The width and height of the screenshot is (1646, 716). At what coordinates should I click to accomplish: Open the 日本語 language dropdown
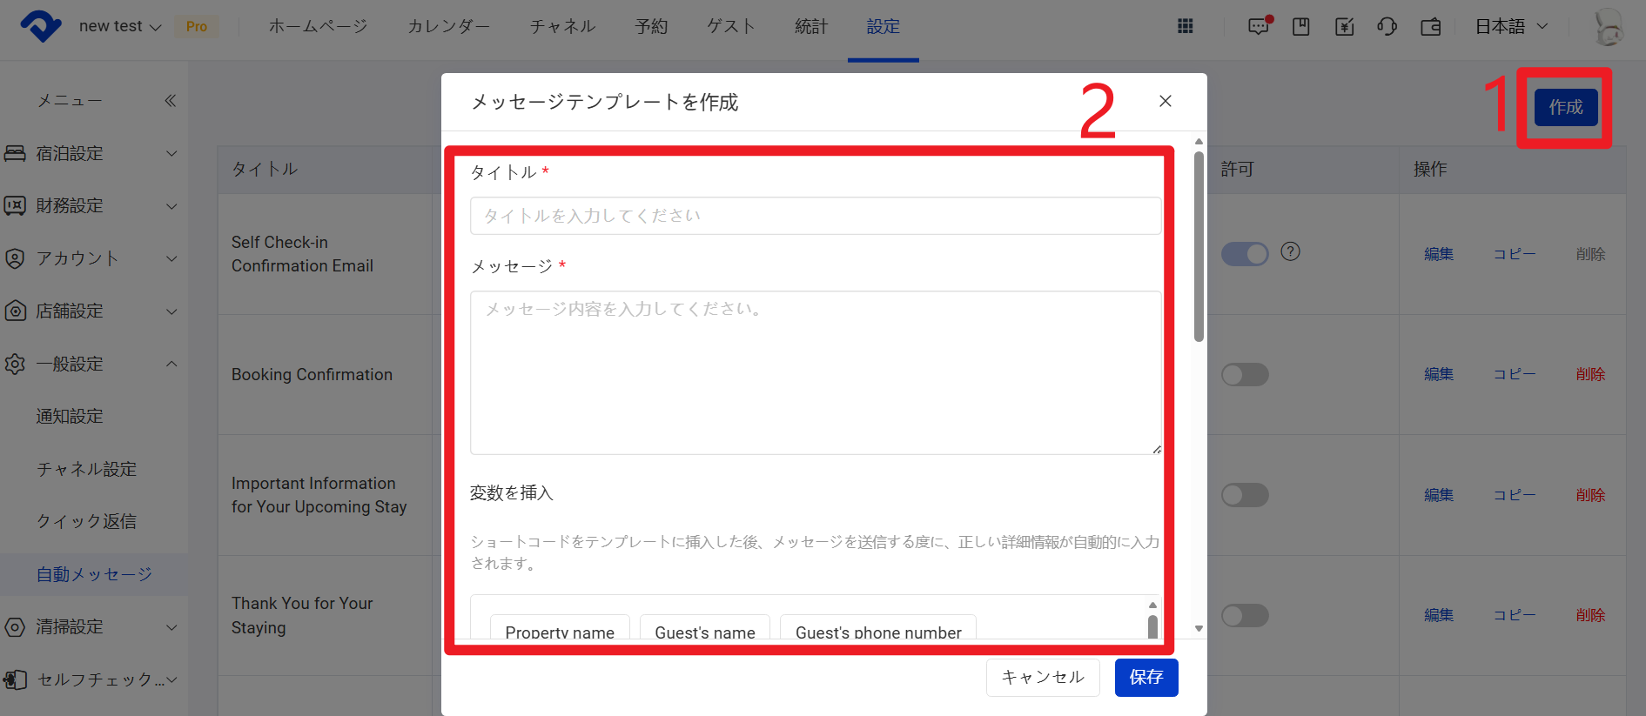(1511, 26)
